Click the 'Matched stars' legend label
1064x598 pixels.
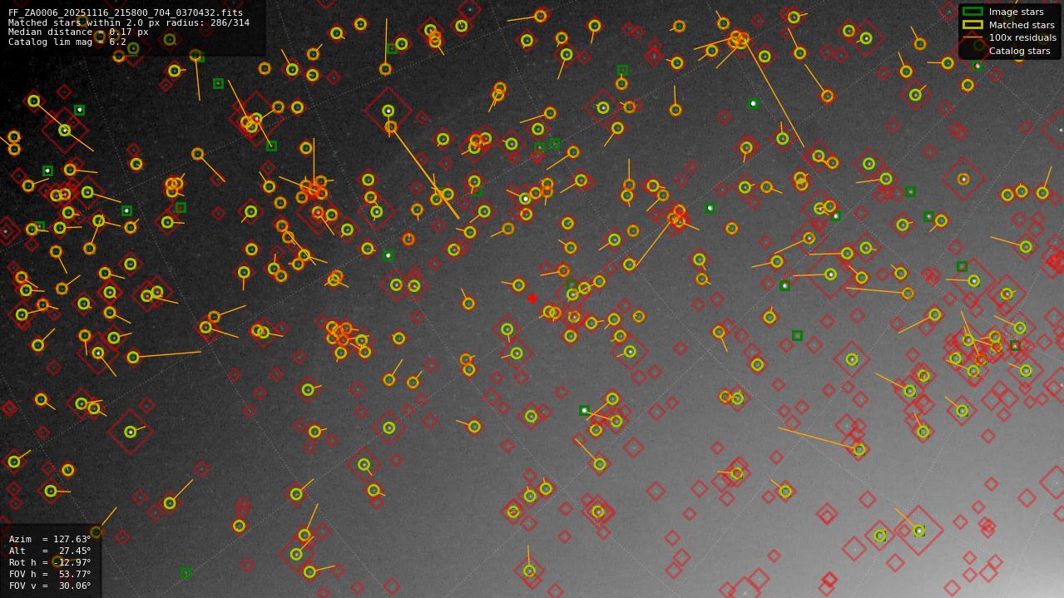click(1022, 25)
